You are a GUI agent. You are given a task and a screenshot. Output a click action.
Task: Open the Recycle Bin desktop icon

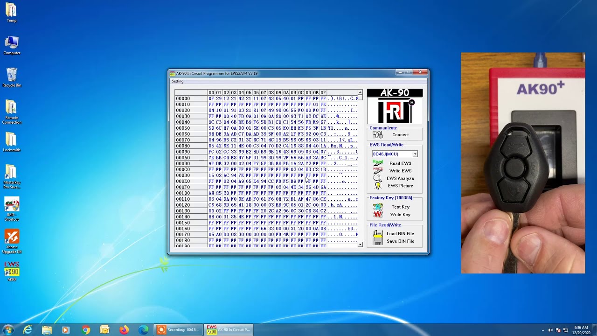(x=12, y=77)
